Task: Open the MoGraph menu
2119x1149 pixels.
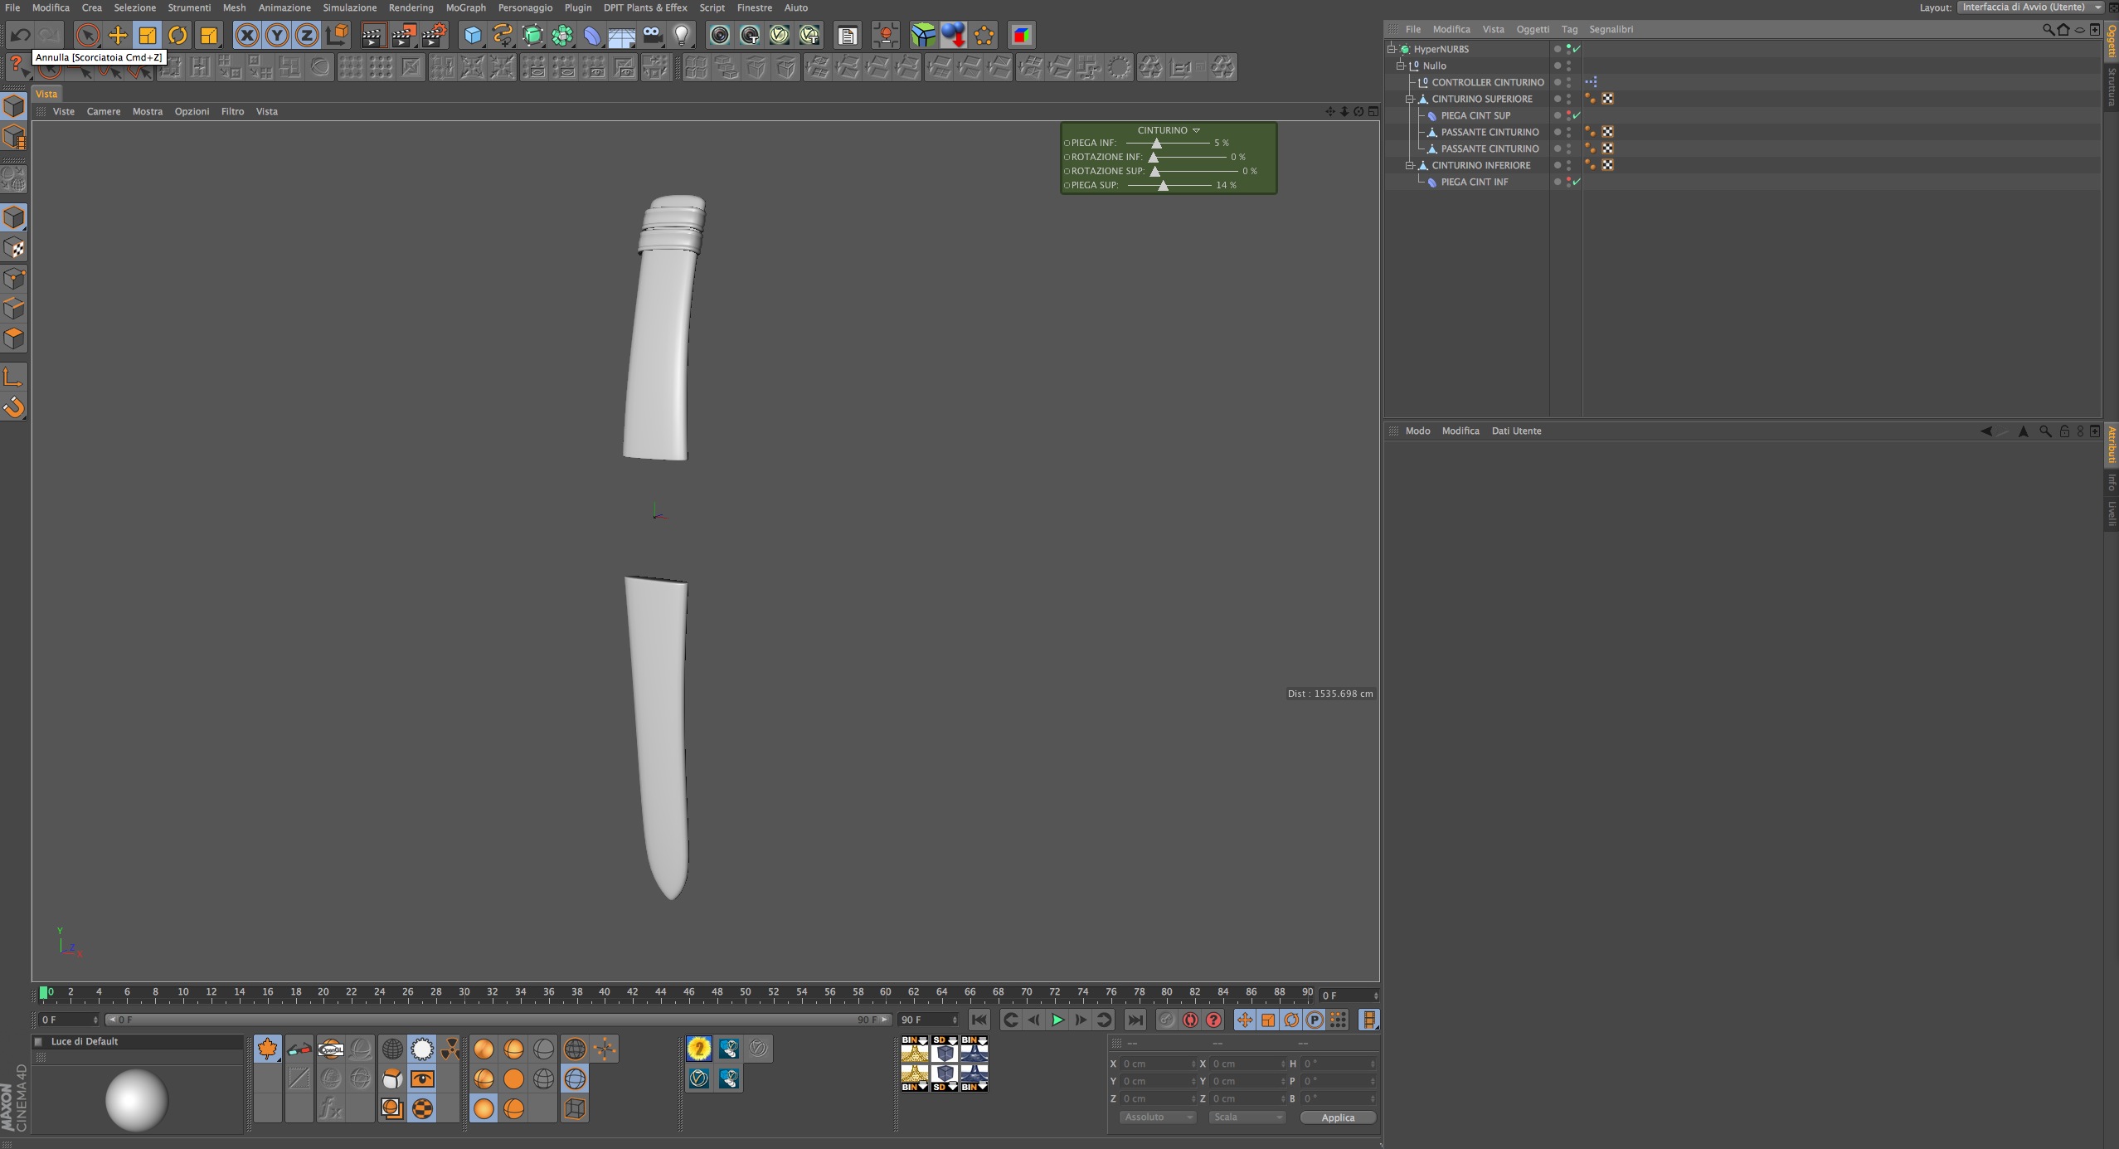Action: pos(465,7)
